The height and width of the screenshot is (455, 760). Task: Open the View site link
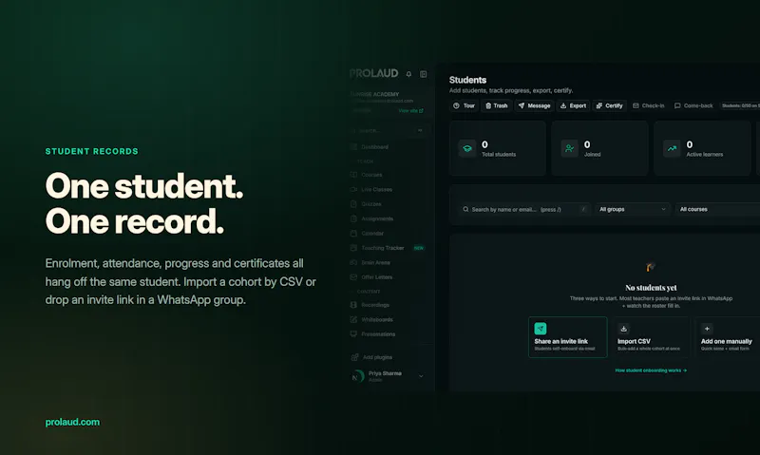pos(410,110)
